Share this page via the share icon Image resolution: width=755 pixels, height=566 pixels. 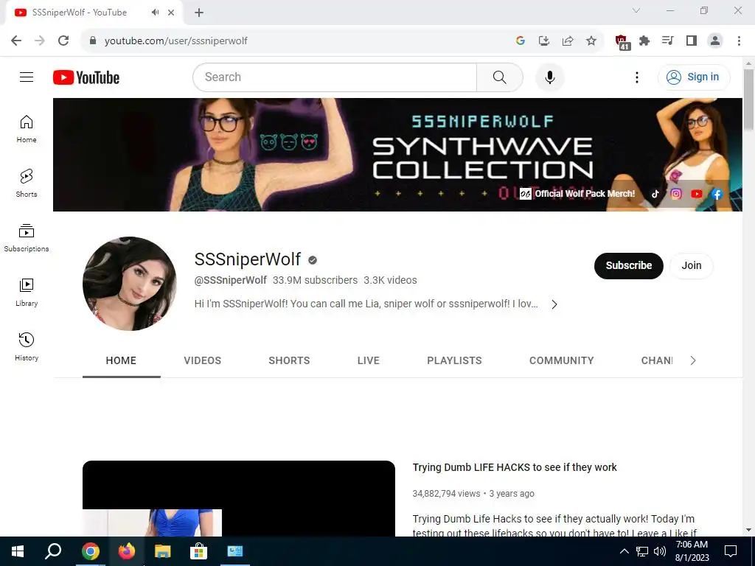[568, 41]
